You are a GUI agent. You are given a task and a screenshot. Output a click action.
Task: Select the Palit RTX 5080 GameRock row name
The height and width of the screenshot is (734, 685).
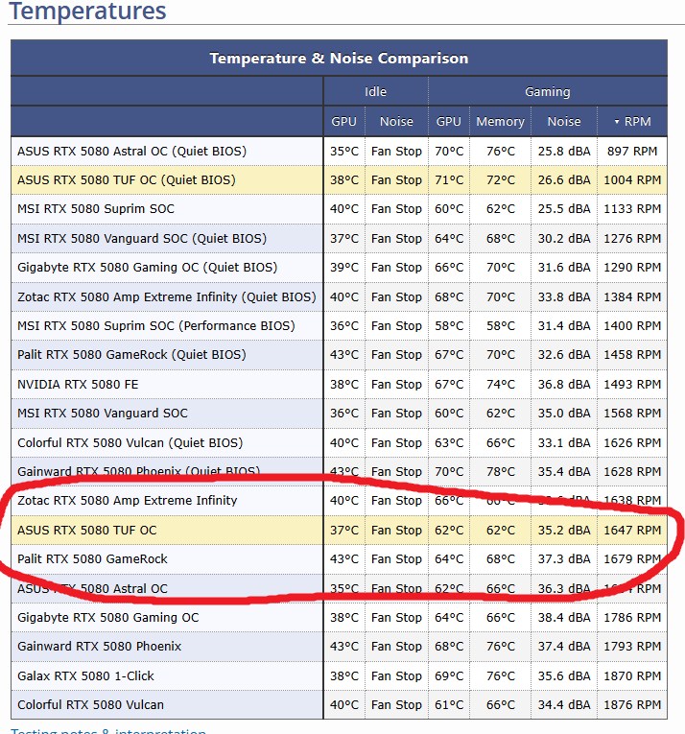pos(92,559)
